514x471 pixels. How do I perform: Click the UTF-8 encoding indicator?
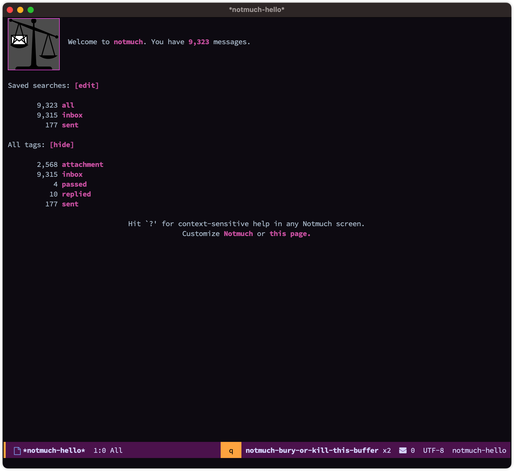[x=434, y=450]
